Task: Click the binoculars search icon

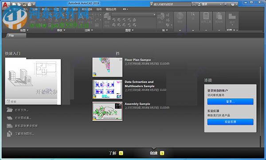Action: (x=194, y=4)
